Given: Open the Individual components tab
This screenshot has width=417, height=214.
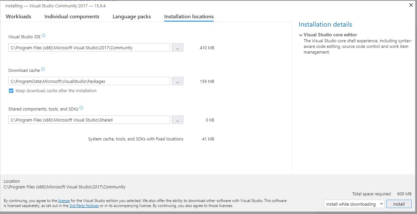Looking at the screenshot, I should click(x=72, y=17).
